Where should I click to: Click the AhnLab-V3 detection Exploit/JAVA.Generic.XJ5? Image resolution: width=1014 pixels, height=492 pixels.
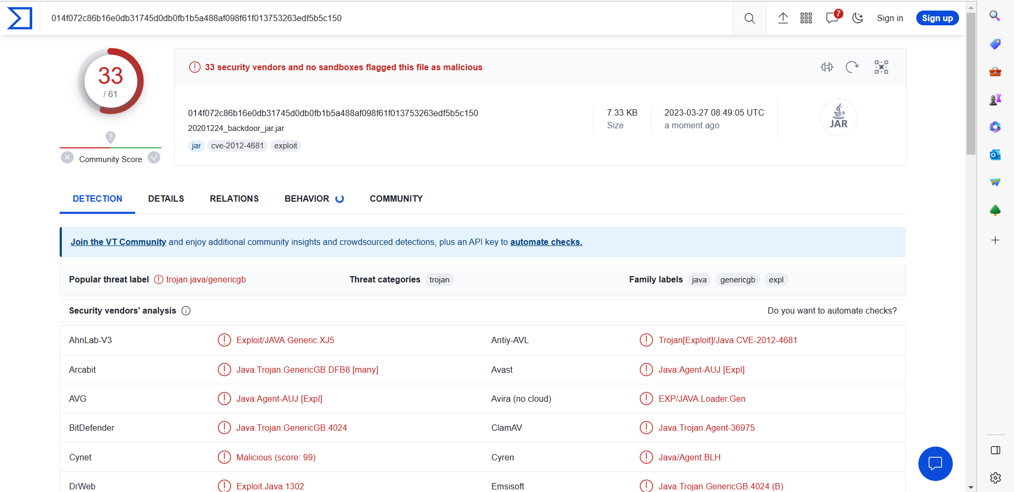(285, 340)
